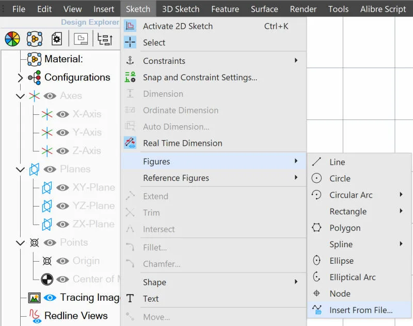Select the Text menu entry
This screenshot has width=413, height=326.
[x=151, y=299]
